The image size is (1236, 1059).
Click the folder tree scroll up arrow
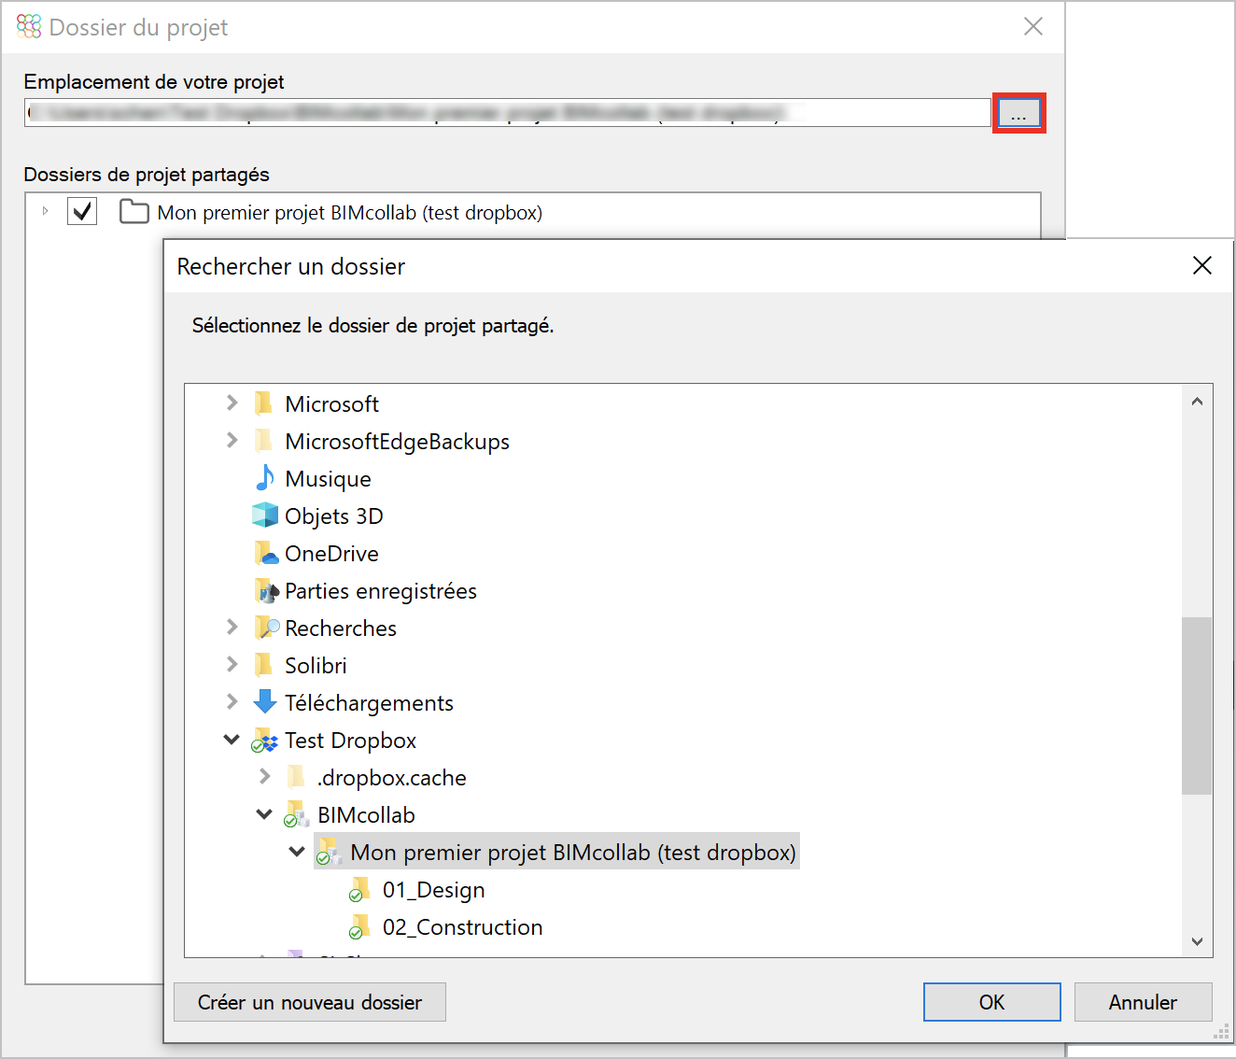click(1197, 402)
